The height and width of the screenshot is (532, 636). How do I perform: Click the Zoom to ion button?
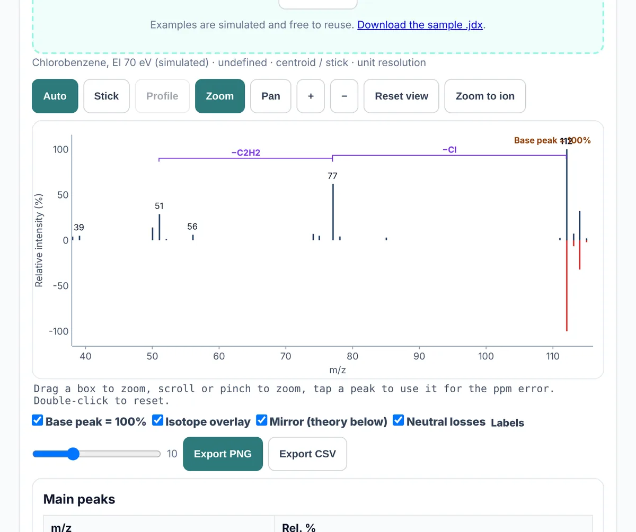(485, 96)
